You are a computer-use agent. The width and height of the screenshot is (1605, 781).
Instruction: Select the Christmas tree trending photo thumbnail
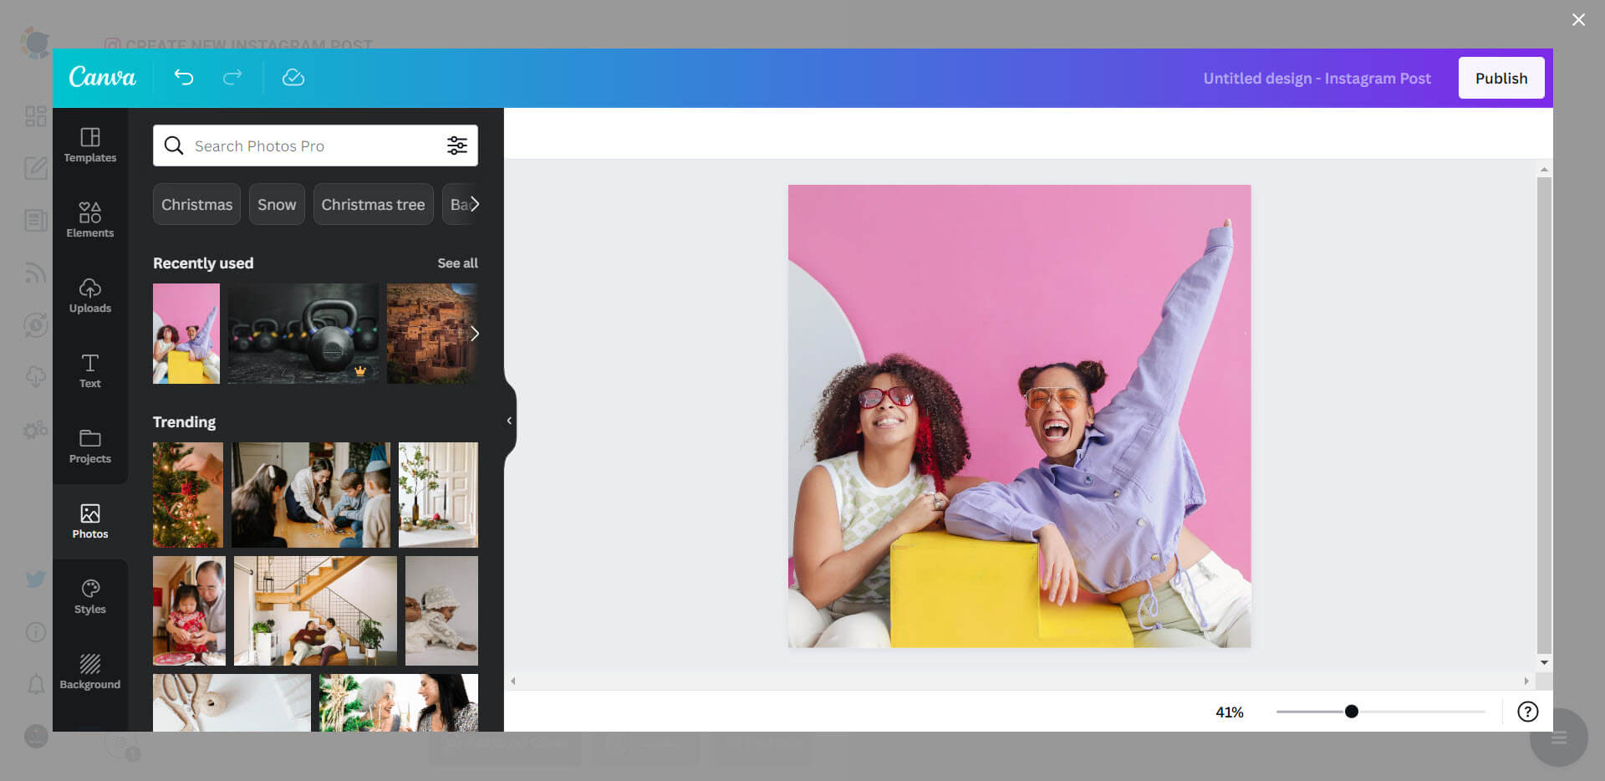pos(187,494)
